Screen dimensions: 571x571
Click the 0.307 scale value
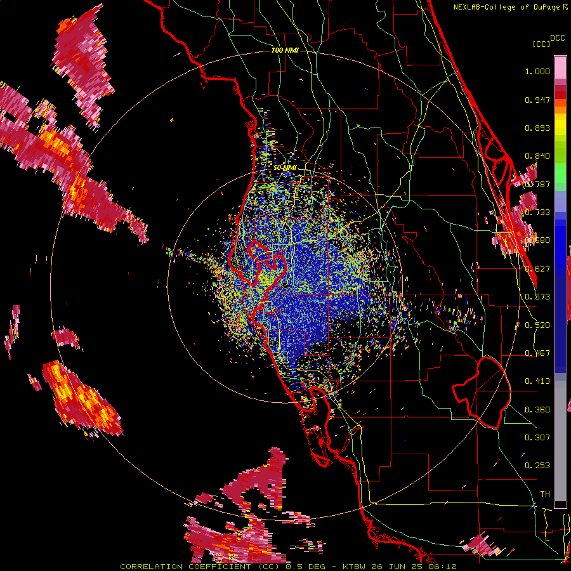(x=537, y=438)
